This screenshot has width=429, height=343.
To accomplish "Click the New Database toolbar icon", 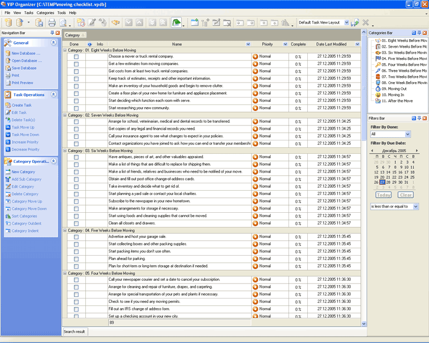I will [x=8, y=23].
